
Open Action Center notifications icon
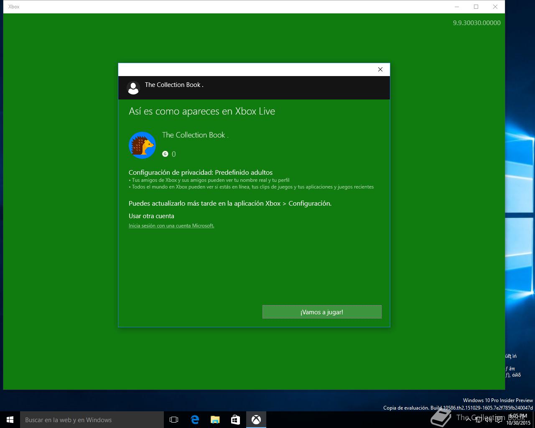tap(499, 420)
